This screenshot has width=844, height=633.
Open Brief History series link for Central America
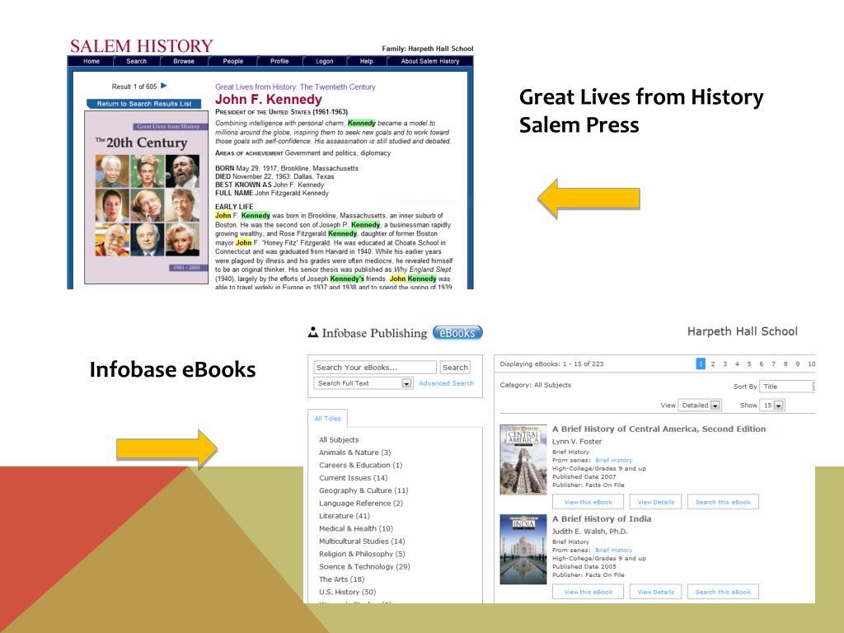(613, 460)
